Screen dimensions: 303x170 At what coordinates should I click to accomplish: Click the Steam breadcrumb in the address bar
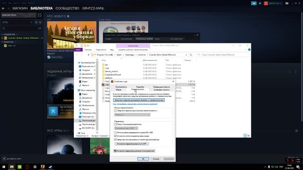(x=119, y=55)
